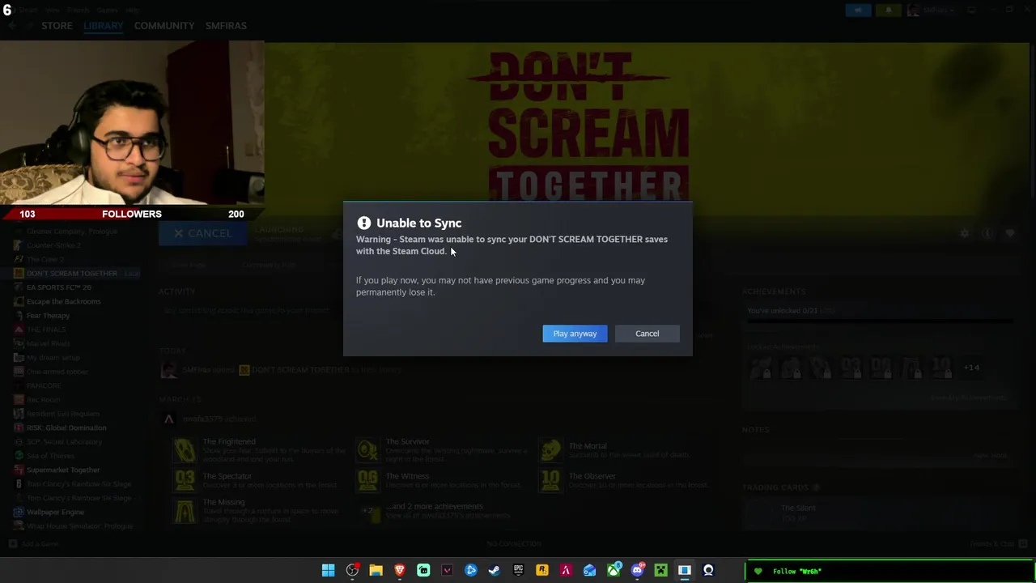Open The Missing achievement icon
Viewport: 1036px width, 583px height.
185,511
